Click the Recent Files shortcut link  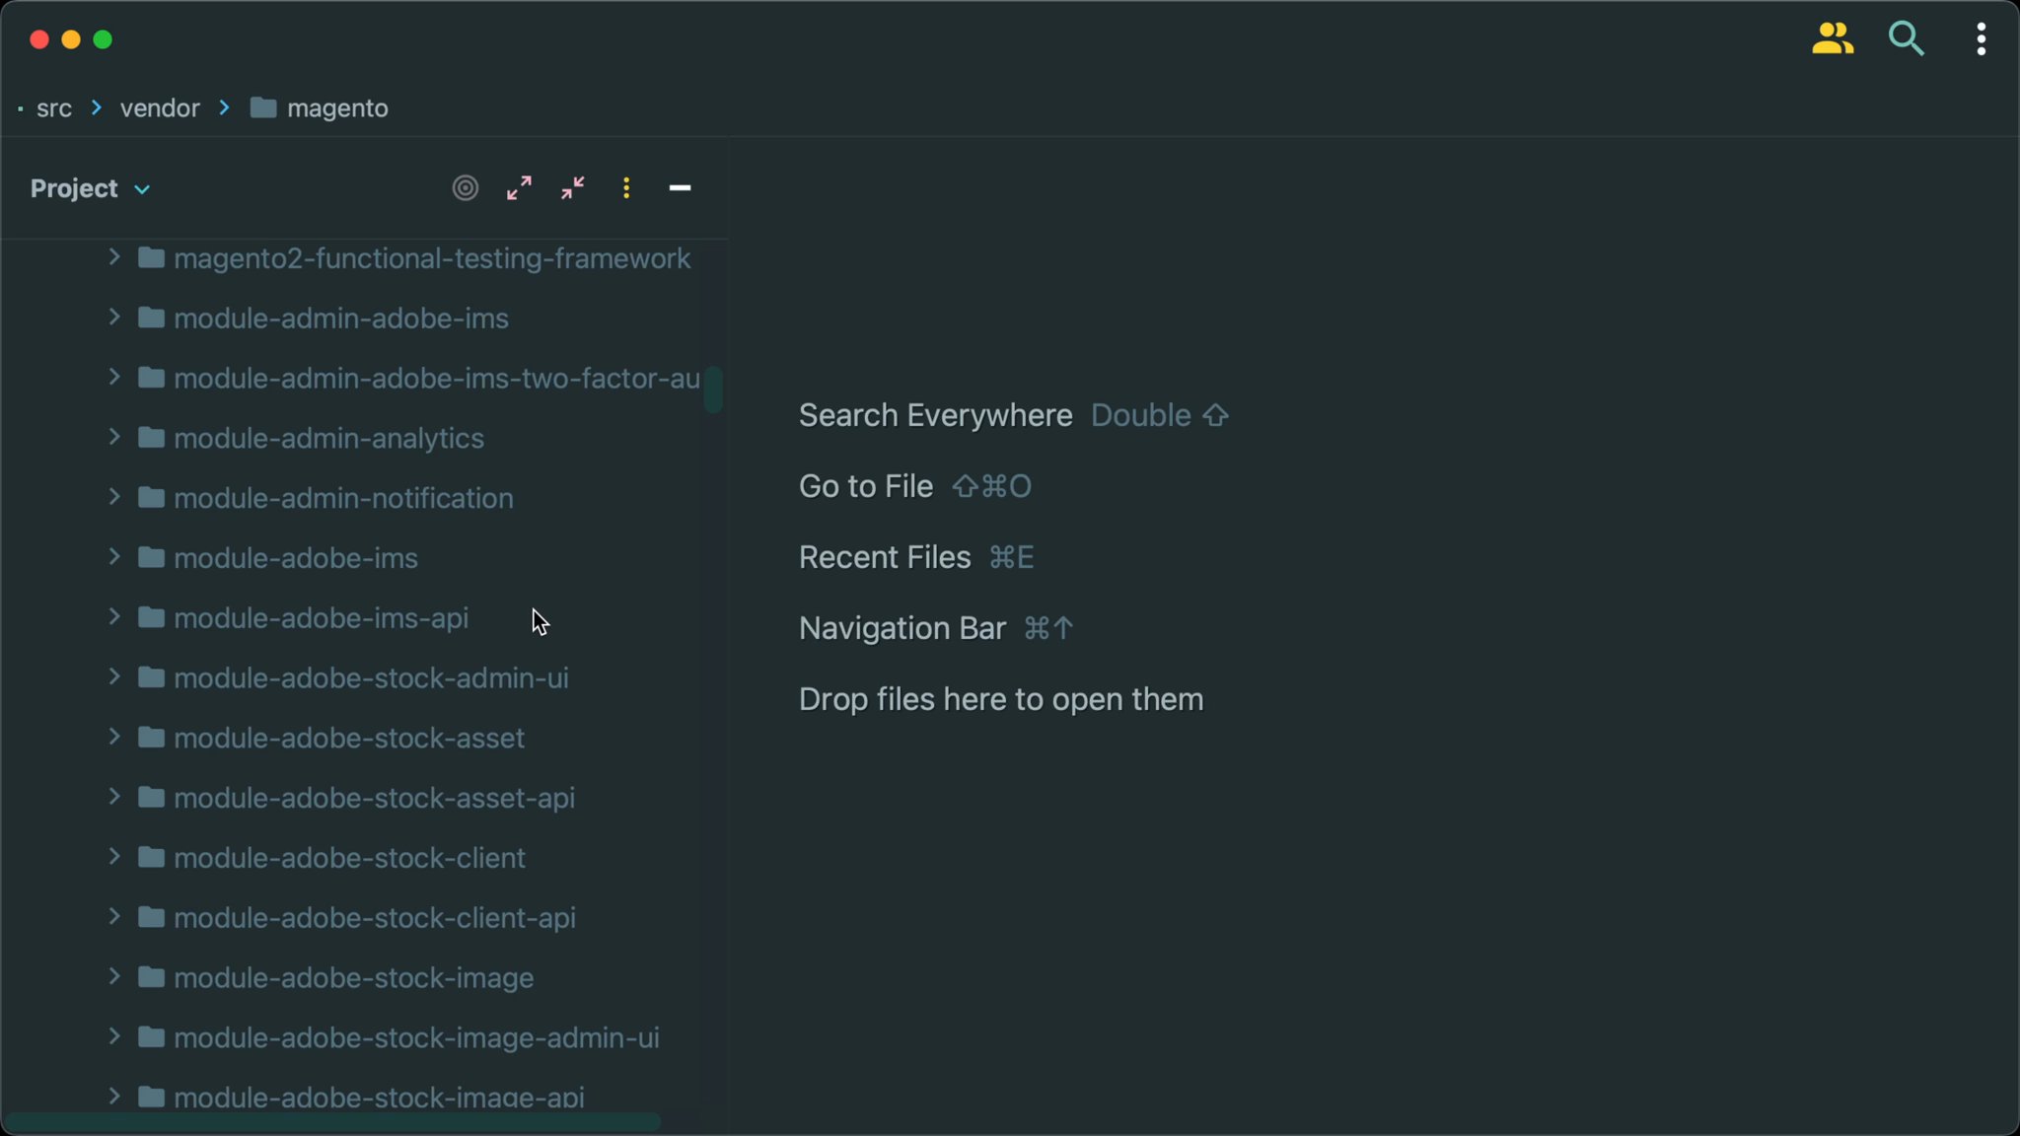[884, 556]
